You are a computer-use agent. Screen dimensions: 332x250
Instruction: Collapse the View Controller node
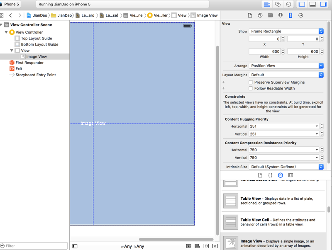coord(6,32)
